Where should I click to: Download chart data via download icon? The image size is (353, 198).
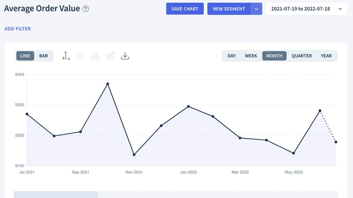125,56
